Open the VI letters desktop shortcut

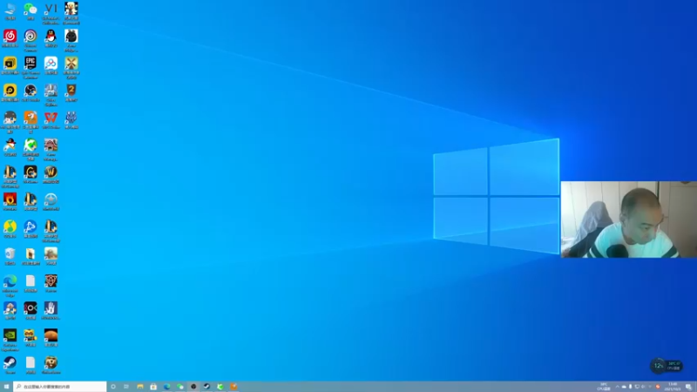pyautogui.click(x=51, y=13)
